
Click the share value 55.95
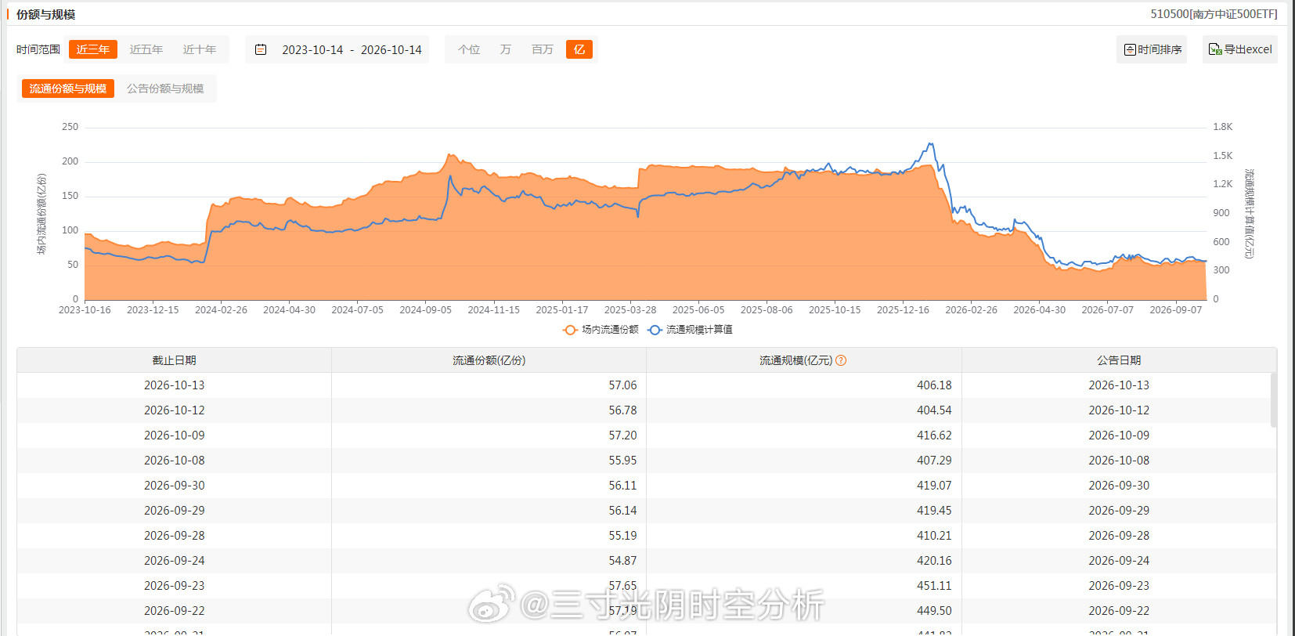click(x=622, y=461)
